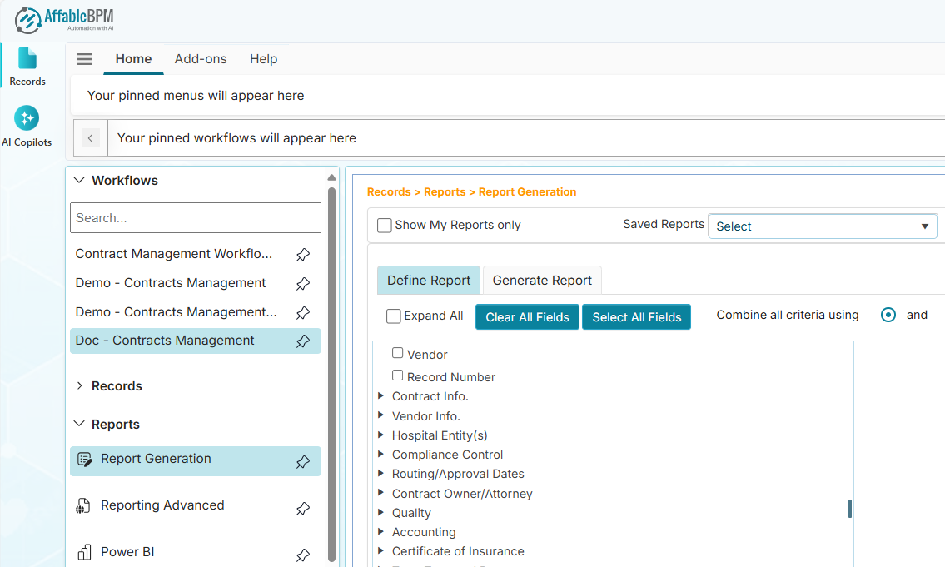Select the Vendor field checkbox
Image resolution: width=945 pixels, height=567 pixels.
point(398,353)
